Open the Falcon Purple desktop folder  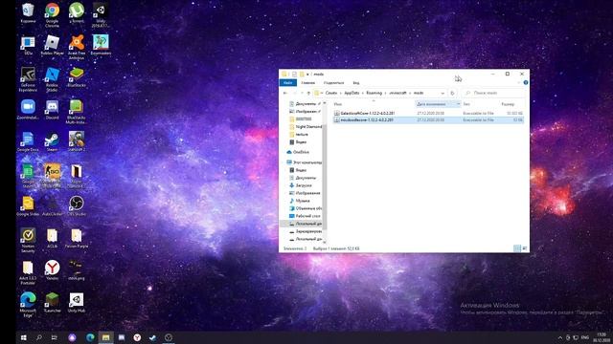[77, 238]
